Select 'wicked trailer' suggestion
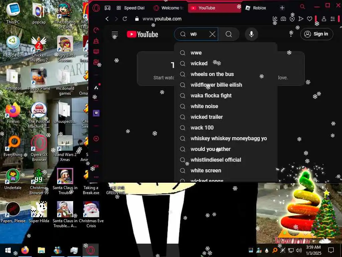This screenshot has height=257, width=342. tap(226, 117)
